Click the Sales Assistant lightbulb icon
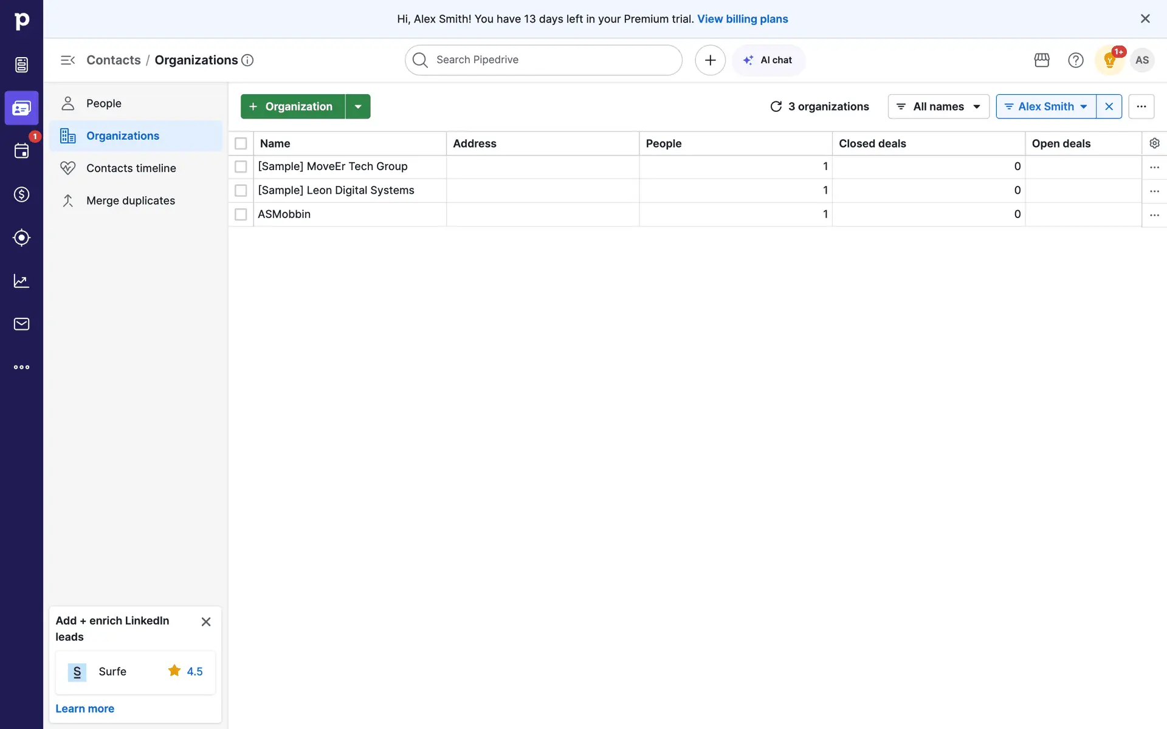The height and width of the screenshot is (729, 1167). click(1109, 60)
